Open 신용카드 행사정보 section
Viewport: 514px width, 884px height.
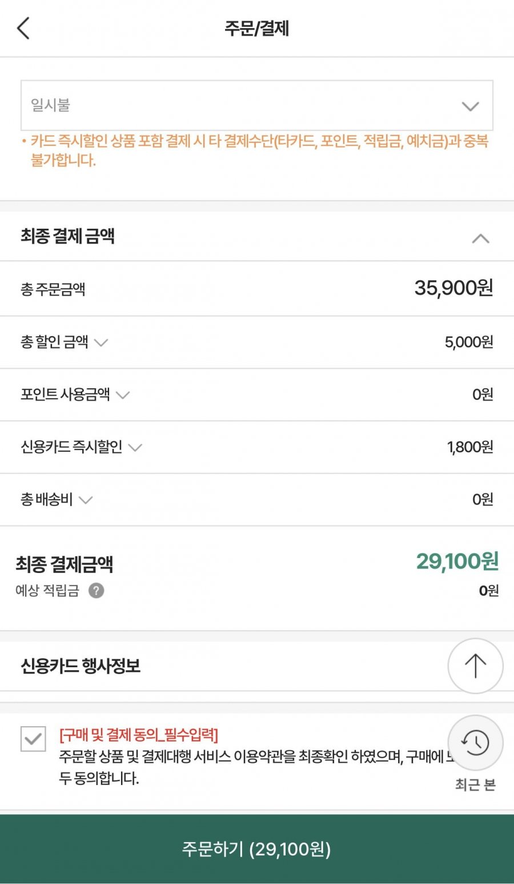[x=81, y=666]
